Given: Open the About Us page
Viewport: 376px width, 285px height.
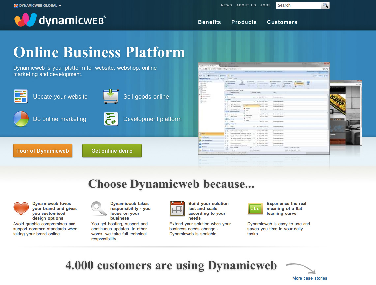Looking at the screenshot, I should 246,5.
